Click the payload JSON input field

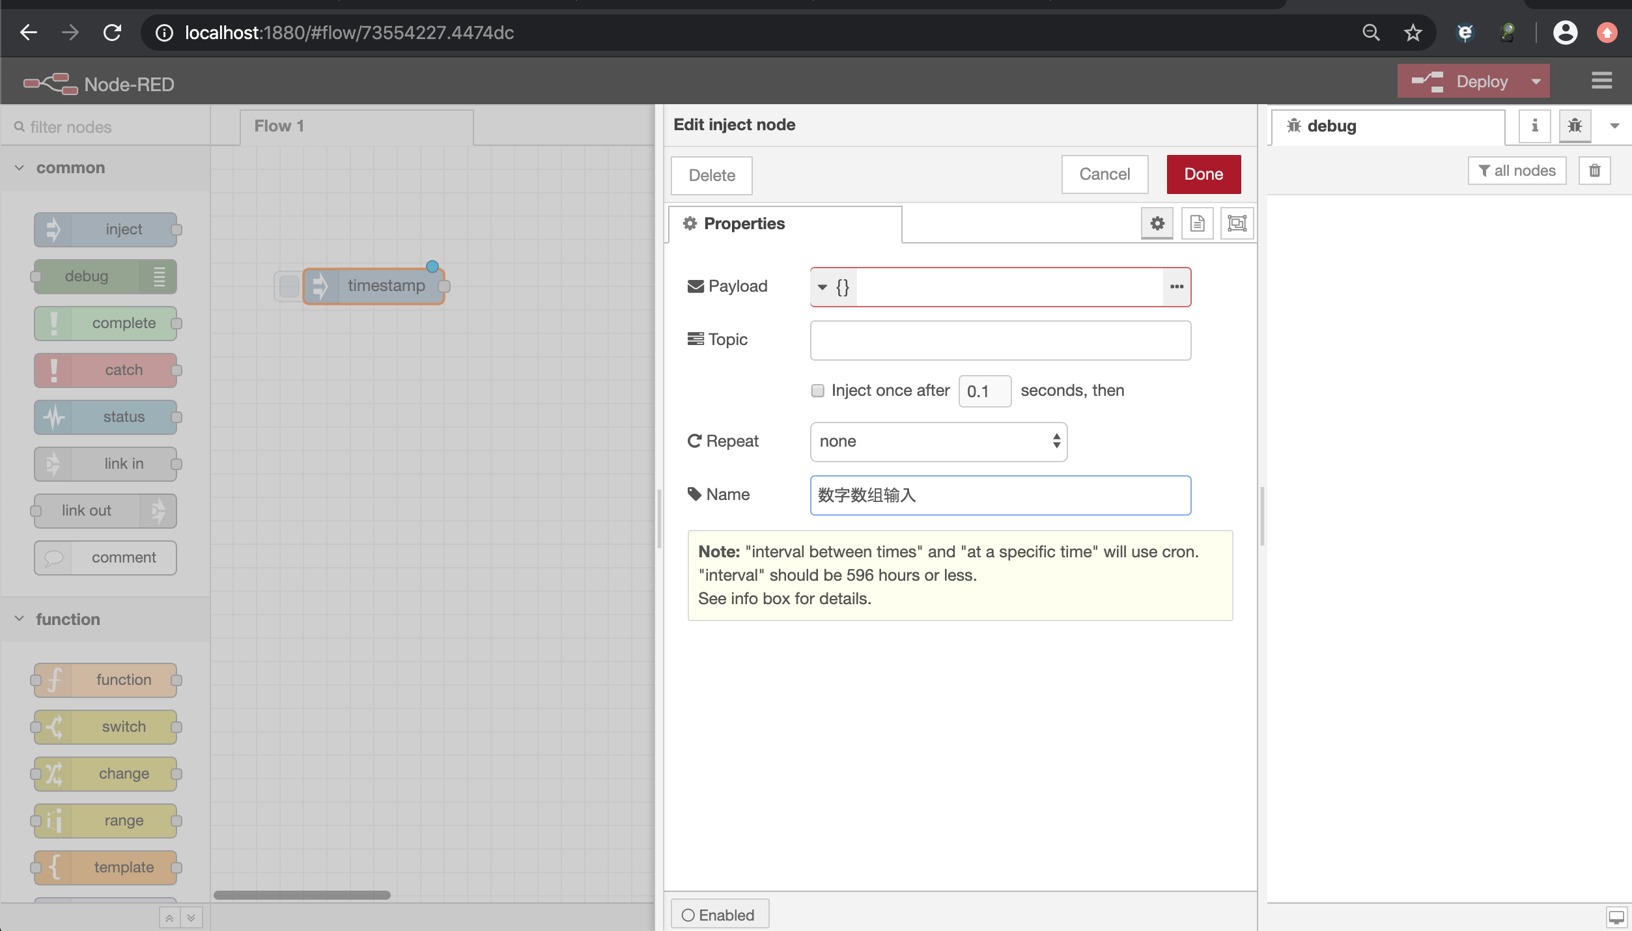pos(1009,287)
